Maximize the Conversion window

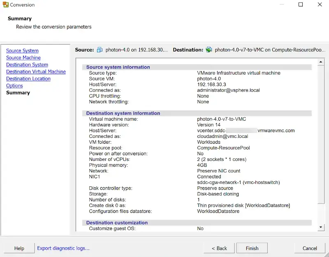point(301,5)
